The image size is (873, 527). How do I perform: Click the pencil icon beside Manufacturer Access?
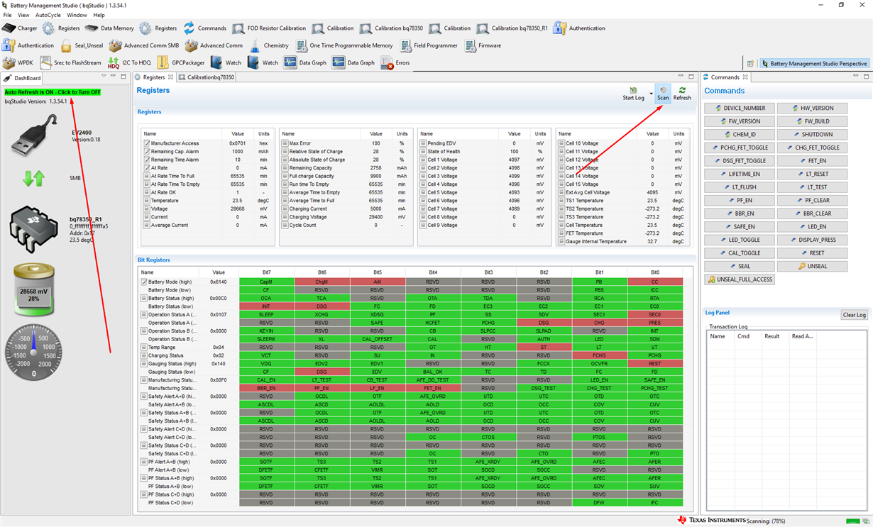point(147,143)
